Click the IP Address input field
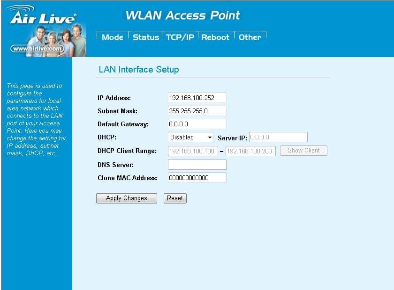 (197, 98)
